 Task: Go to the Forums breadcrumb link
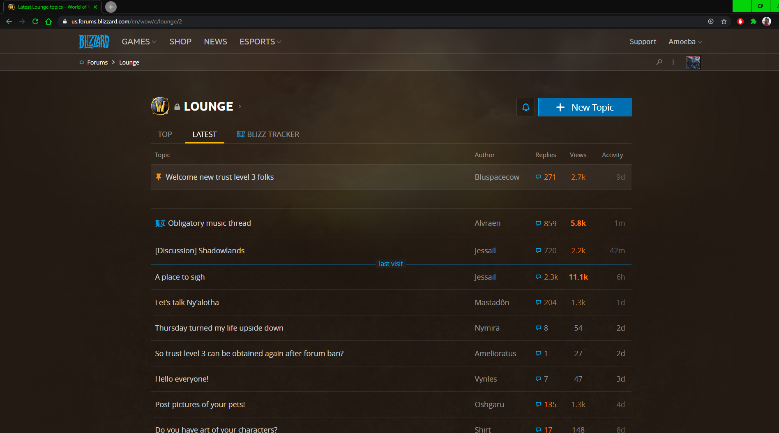(x=97, y=63)
